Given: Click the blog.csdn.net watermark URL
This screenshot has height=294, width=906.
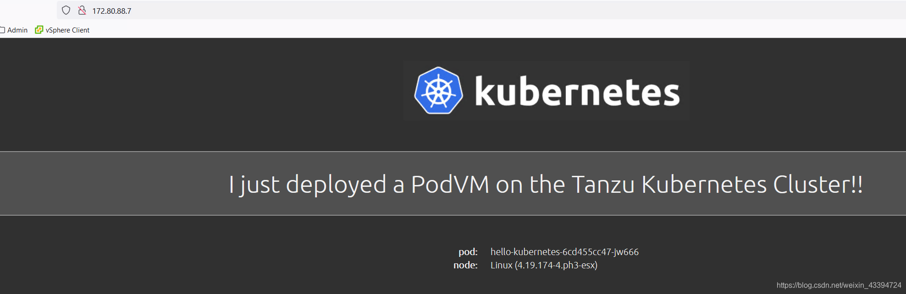Looking at the screenshot, I should [839, 285].
